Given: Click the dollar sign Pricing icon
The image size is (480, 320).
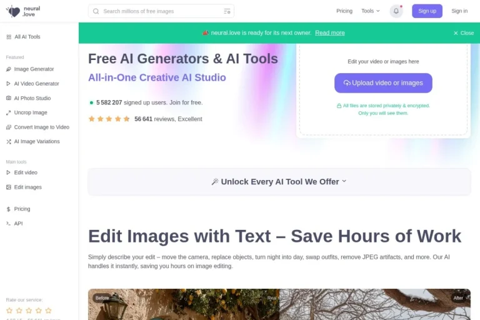Looking at the screenshot, I should (x=9, y=209).
